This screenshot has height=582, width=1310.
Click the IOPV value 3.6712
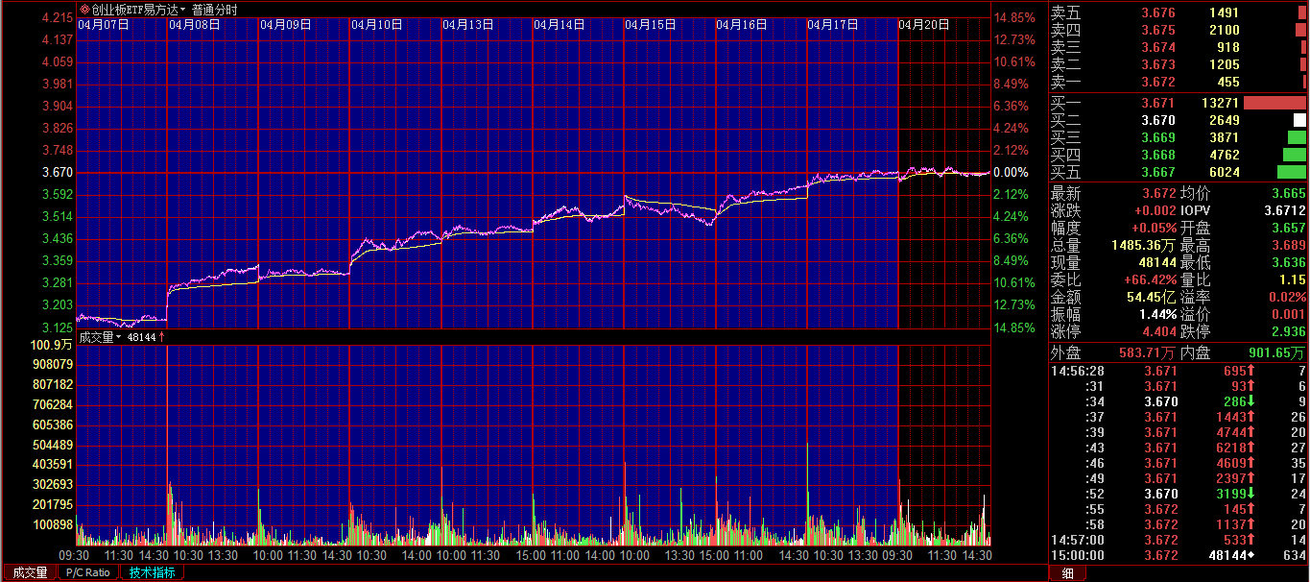click(x=1284, y=210)
